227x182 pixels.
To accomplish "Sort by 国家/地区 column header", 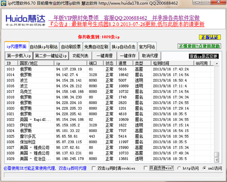I will 36,63.
